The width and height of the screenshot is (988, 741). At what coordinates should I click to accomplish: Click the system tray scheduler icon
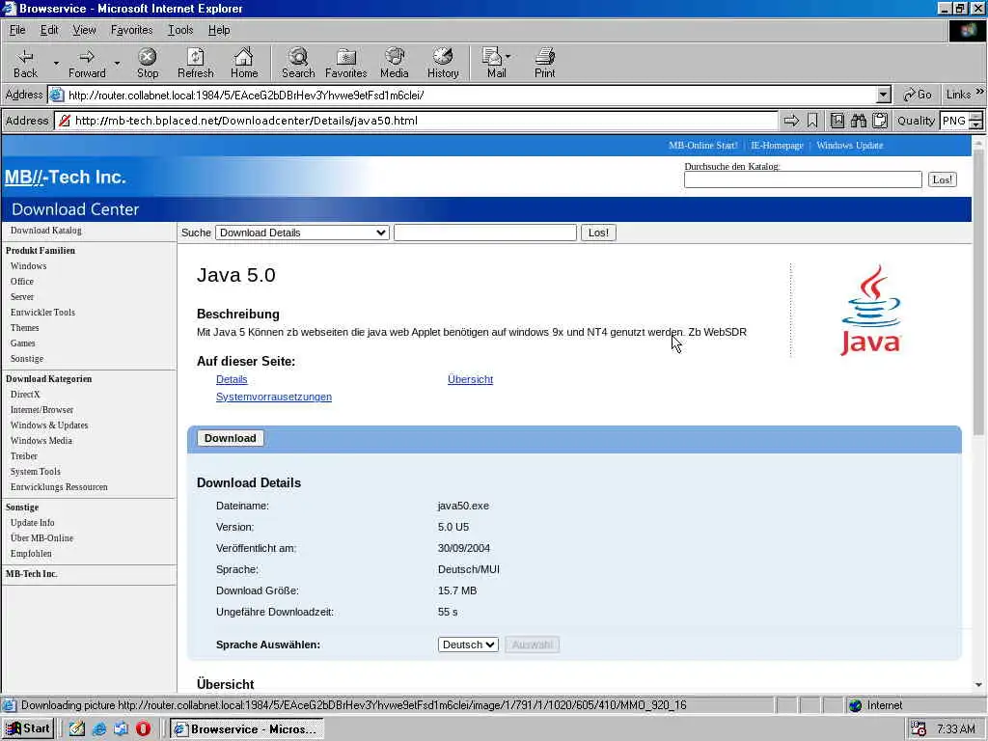pos(919,729)
